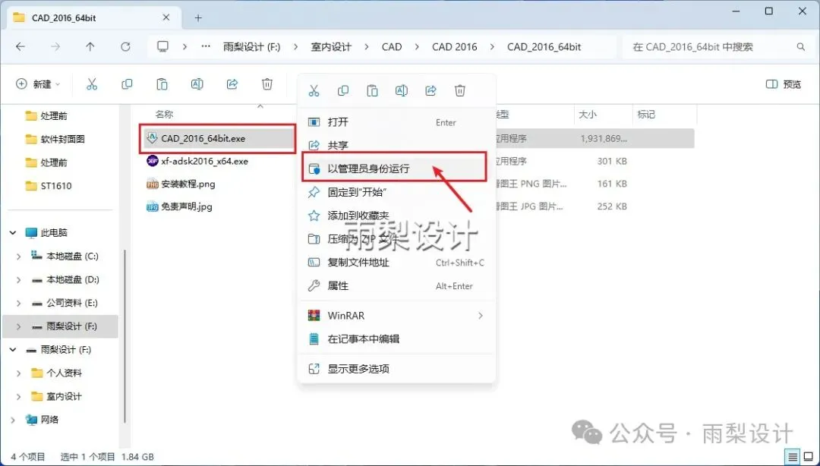Open 软件封面图 folder in sidebar

tap(62, 139)
